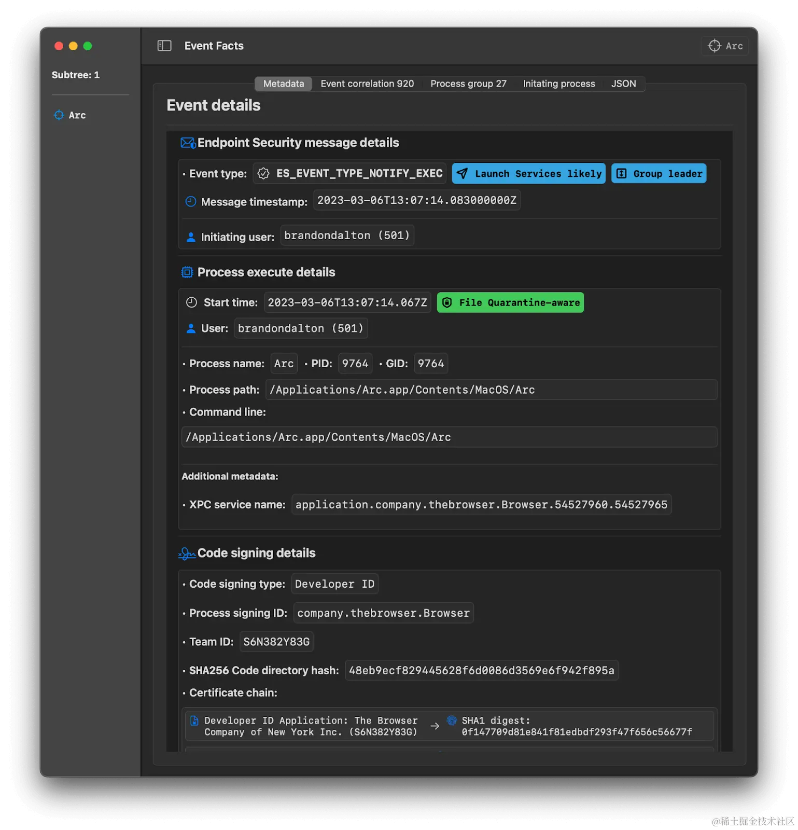798x830 pixels.
Task: Click the Event details heading
Action: point(213,105)
